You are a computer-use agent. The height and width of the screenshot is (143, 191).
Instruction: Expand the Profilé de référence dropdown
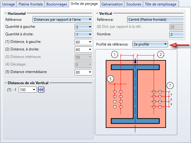(165, 44)
